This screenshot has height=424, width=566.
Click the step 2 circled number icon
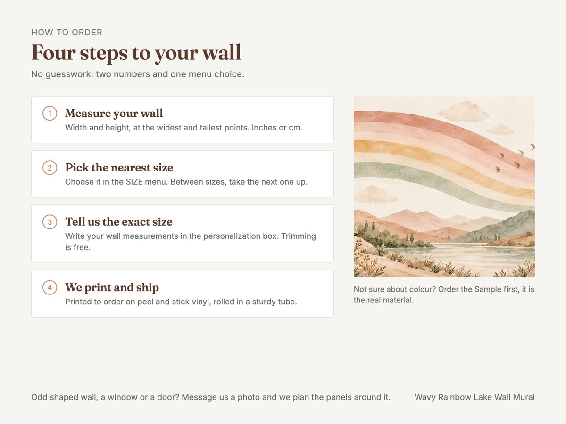50,168
